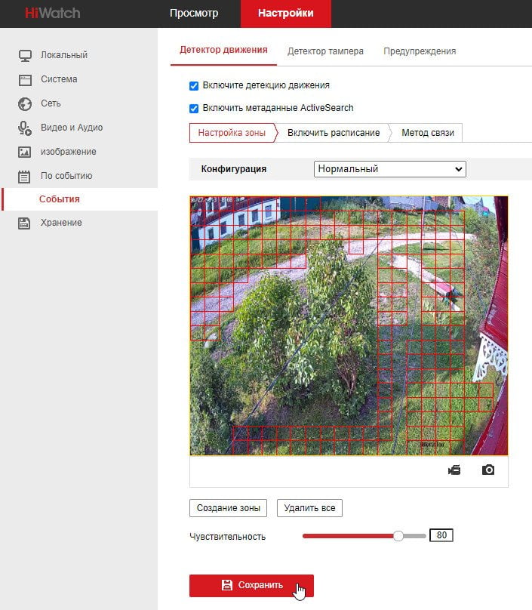Disable the Включите детекцию движения checkbox
The image size is (532, 610).
(x=194, y=85)
